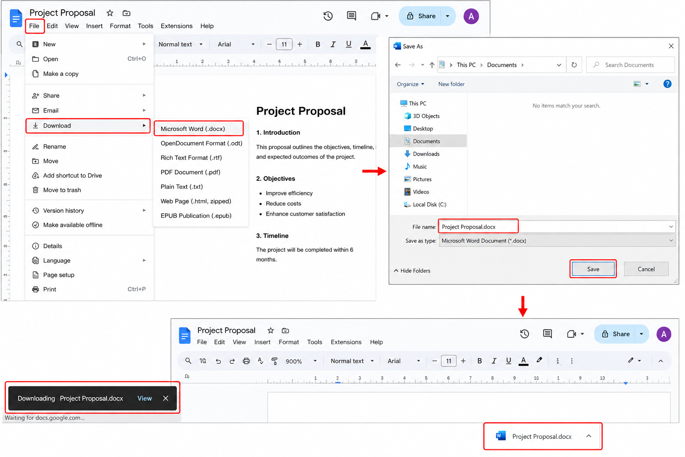The image size is (685, 457).
Task: Click the Share button in the top Docs window
Action: [x=421, y=16]
